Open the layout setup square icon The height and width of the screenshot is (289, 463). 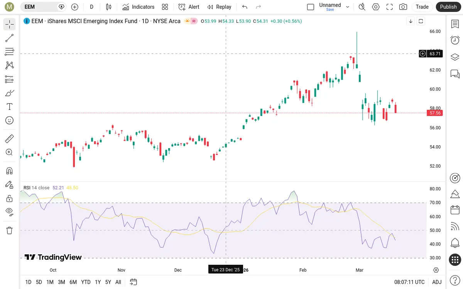tap(311, 7)
